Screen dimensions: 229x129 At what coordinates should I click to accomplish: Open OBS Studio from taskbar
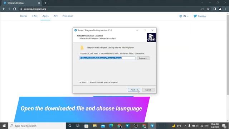136,126
